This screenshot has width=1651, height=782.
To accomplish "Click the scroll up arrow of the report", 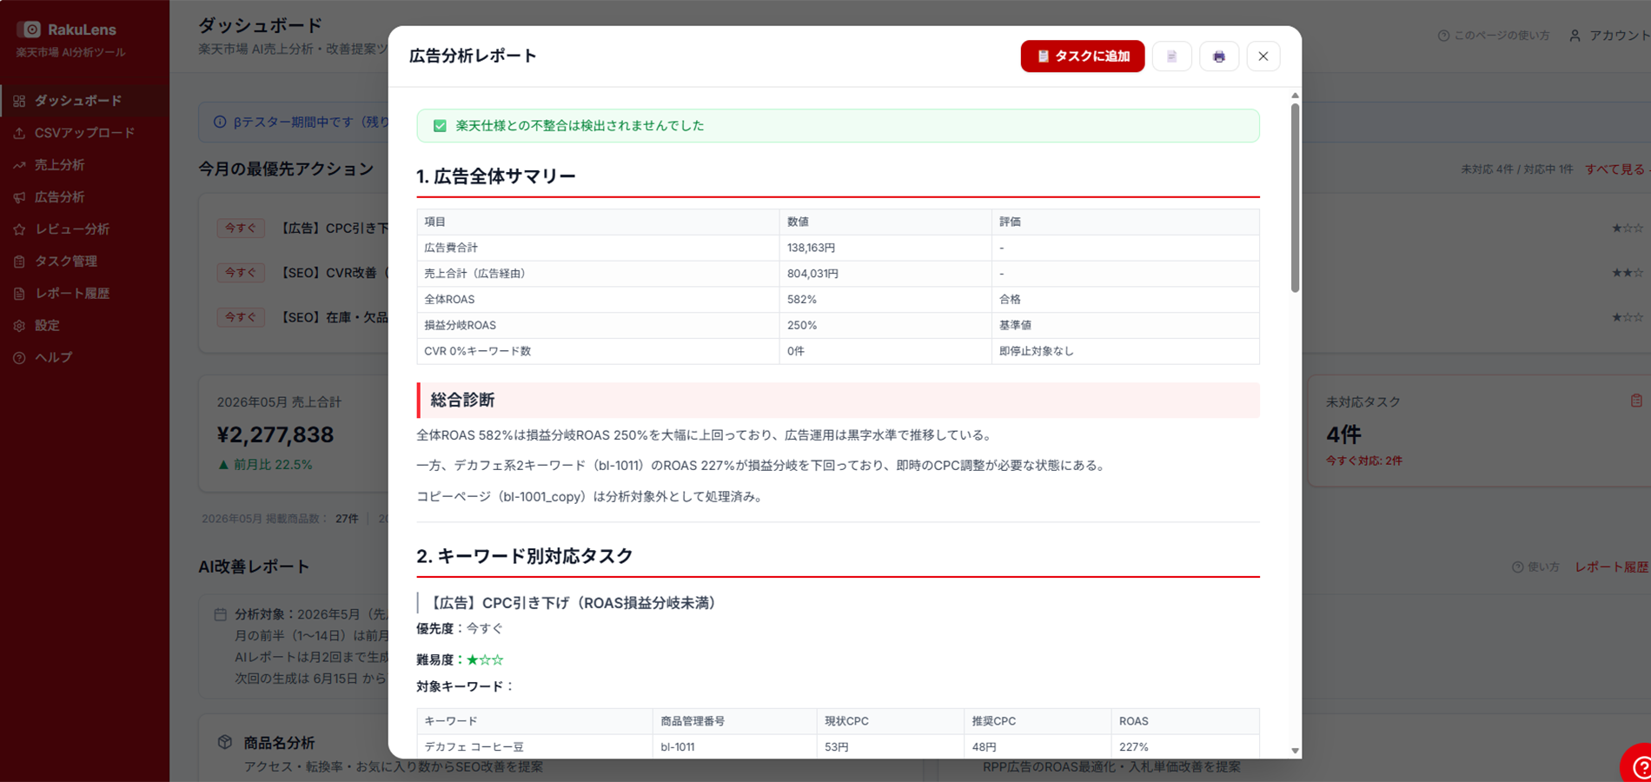I will point(1295,96).
